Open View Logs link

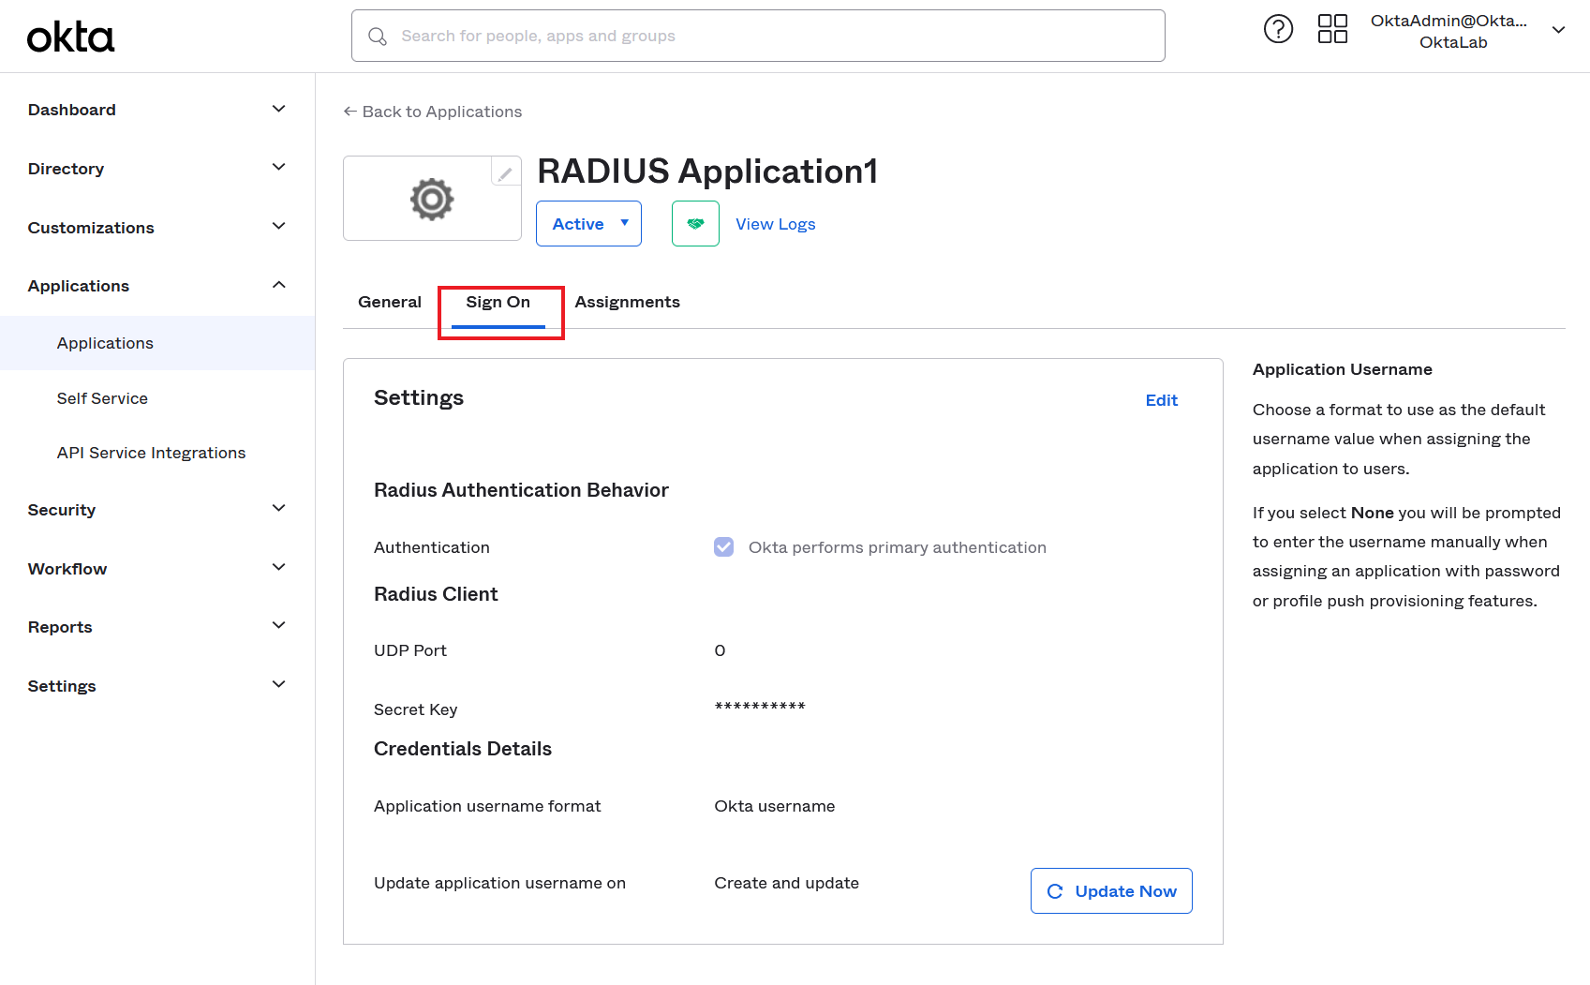click(x=775, y=224)
